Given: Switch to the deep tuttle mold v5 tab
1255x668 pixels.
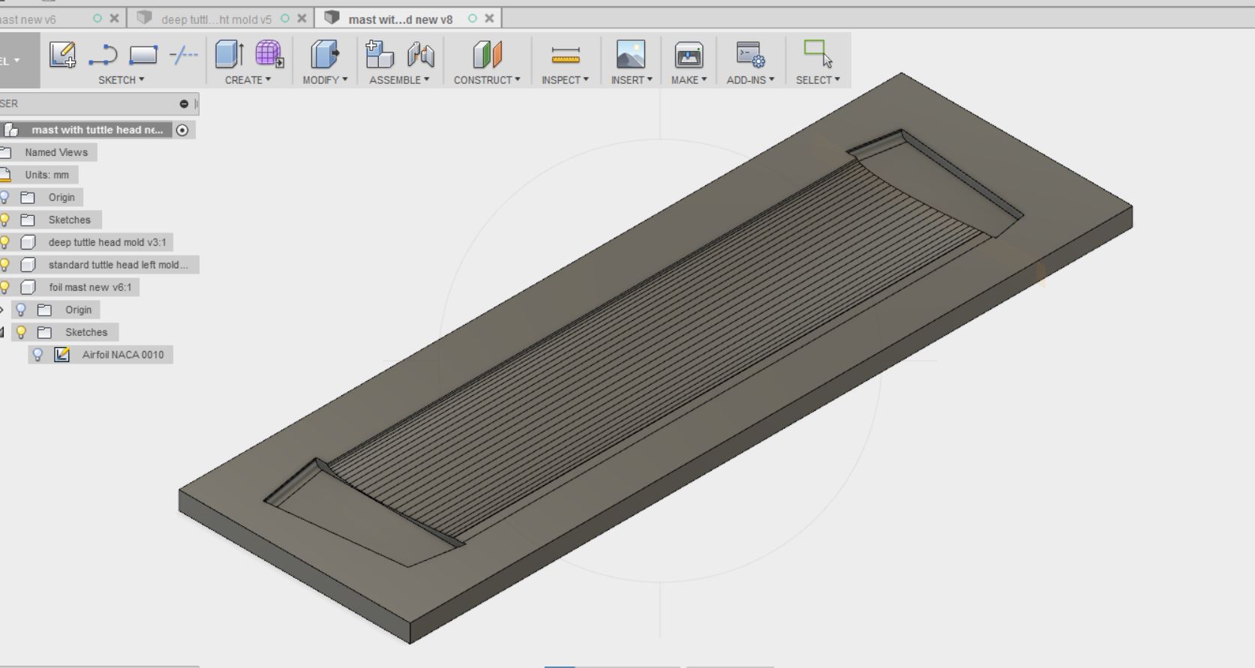Looking at the screenshot, I should click(x=216, y=19).
